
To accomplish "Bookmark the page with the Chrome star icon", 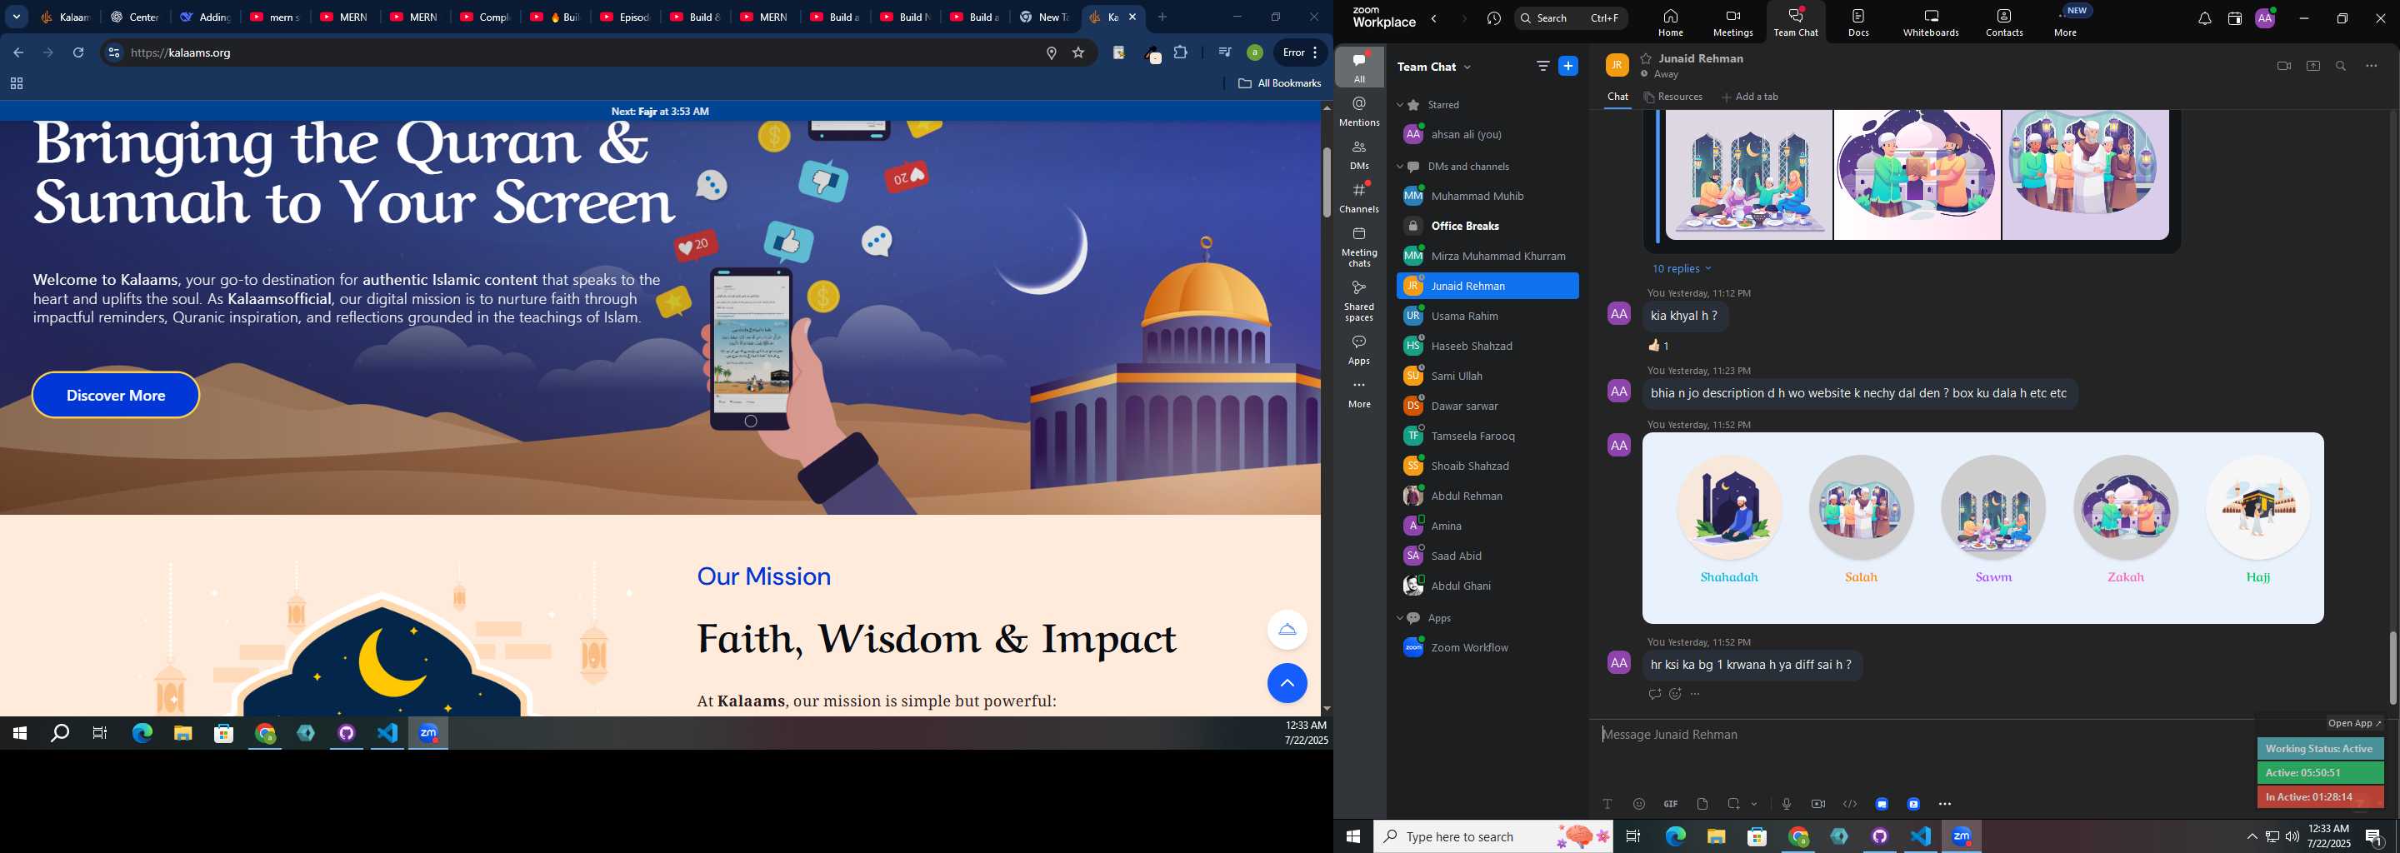I will (x=1078, y=53).
